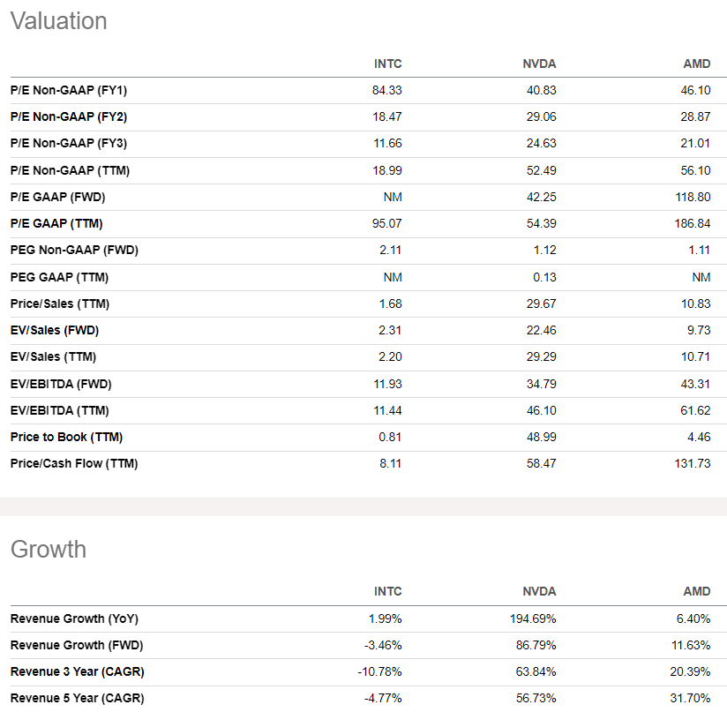Screen dimensions: 727x712
Task: Click NVDA's 194.69% revenue growth value
Action: click(535, 618)
